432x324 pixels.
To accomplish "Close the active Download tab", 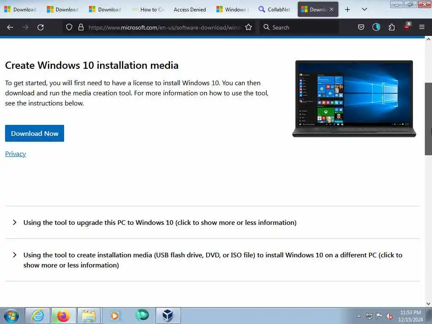I will (x=332, y=9).
